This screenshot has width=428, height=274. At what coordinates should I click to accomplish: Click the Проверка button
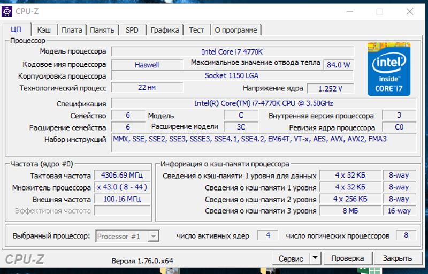pyautogui.click(x=347, y=258)
